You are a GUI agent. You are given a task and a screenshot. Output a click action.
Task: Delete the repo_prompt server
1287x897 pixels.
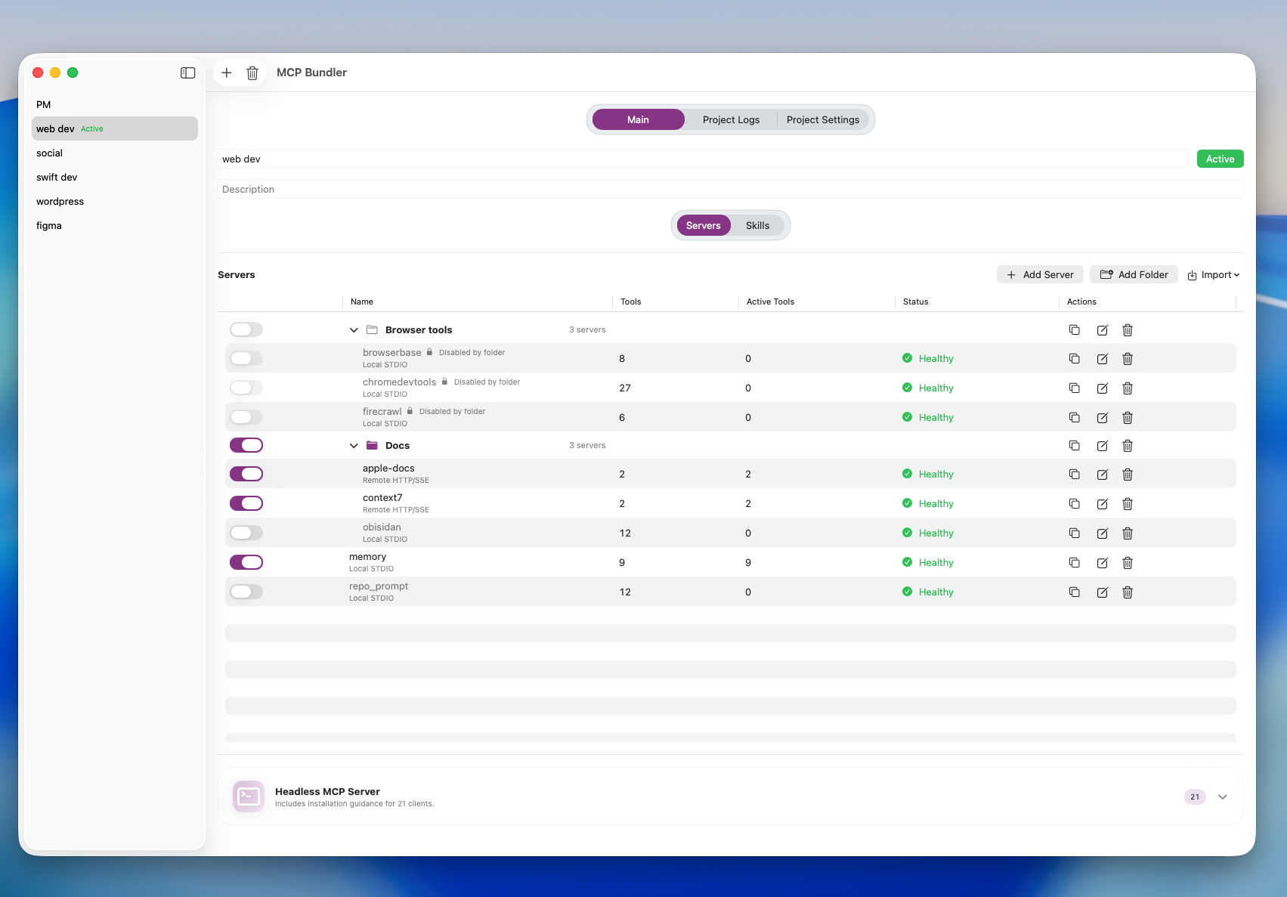tap(1127, 592)
